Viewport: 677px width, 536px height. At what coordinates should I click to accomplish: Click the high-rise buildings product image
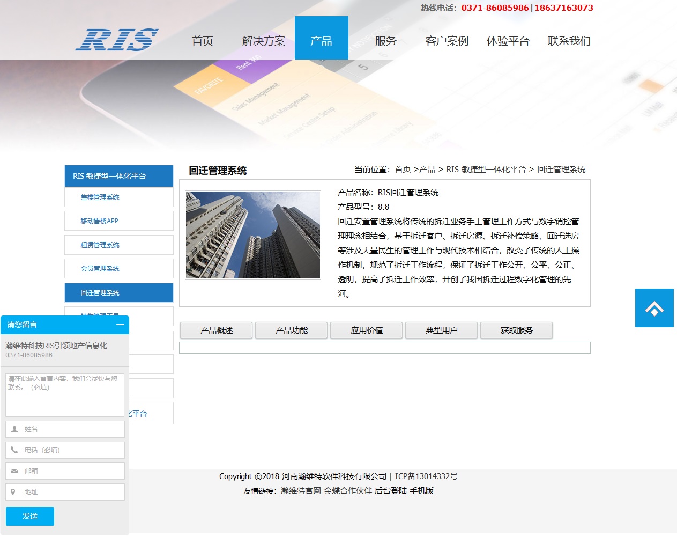point(253,235)
